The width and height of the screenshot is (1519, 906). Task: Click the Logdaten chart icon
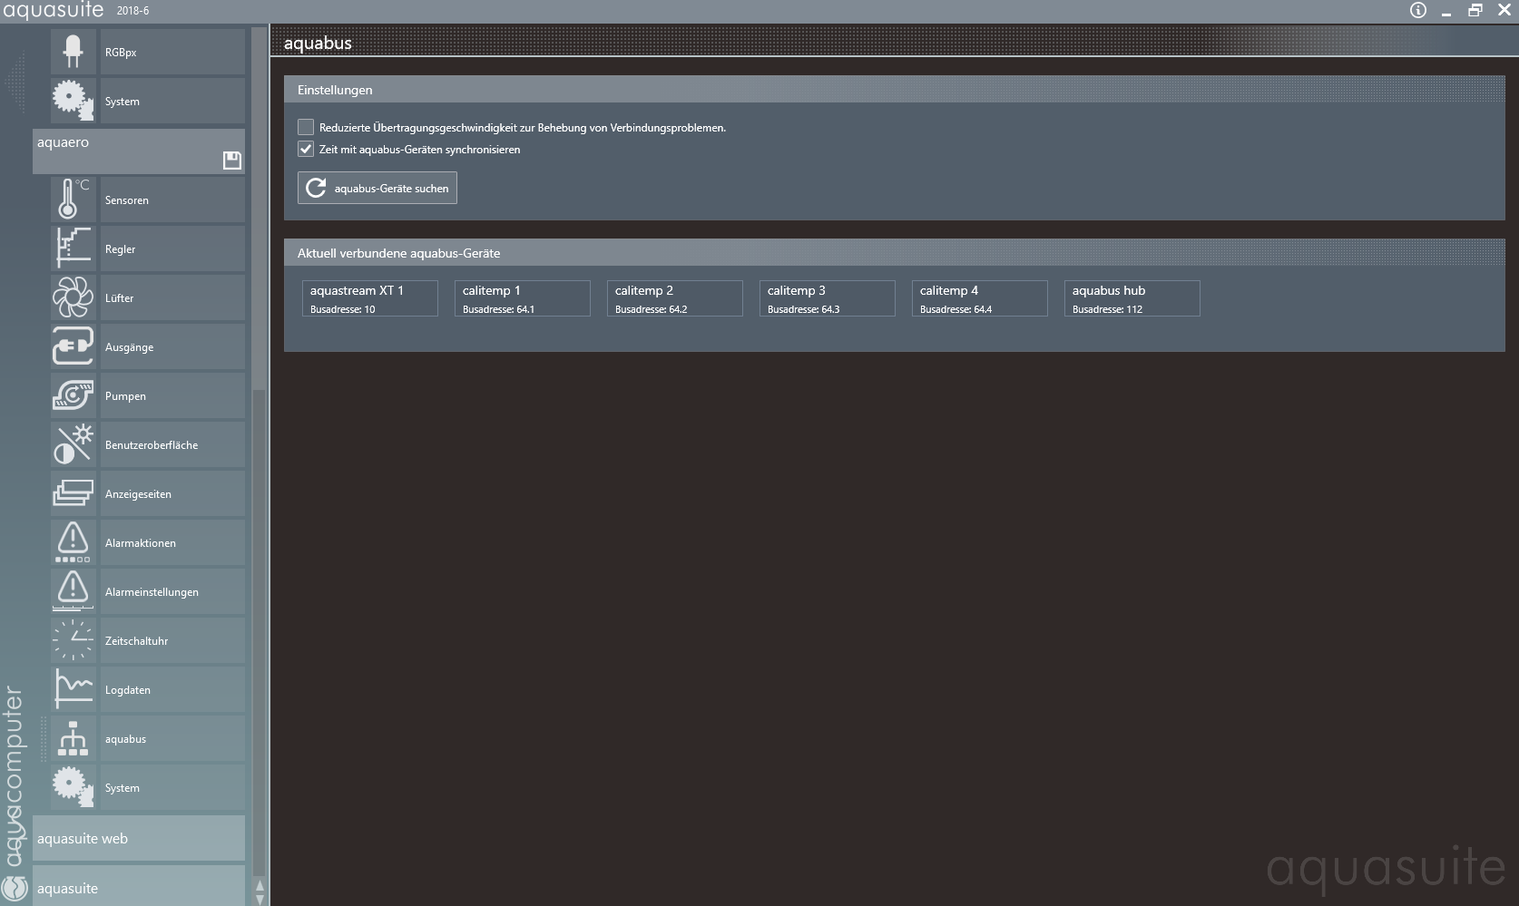click(73, 689)
